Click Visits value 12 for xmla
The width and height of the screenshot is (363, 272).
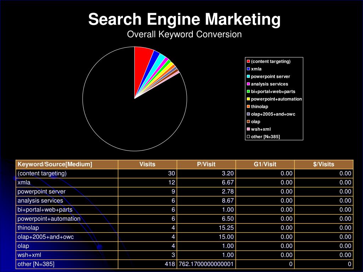(x=172, y=182)
